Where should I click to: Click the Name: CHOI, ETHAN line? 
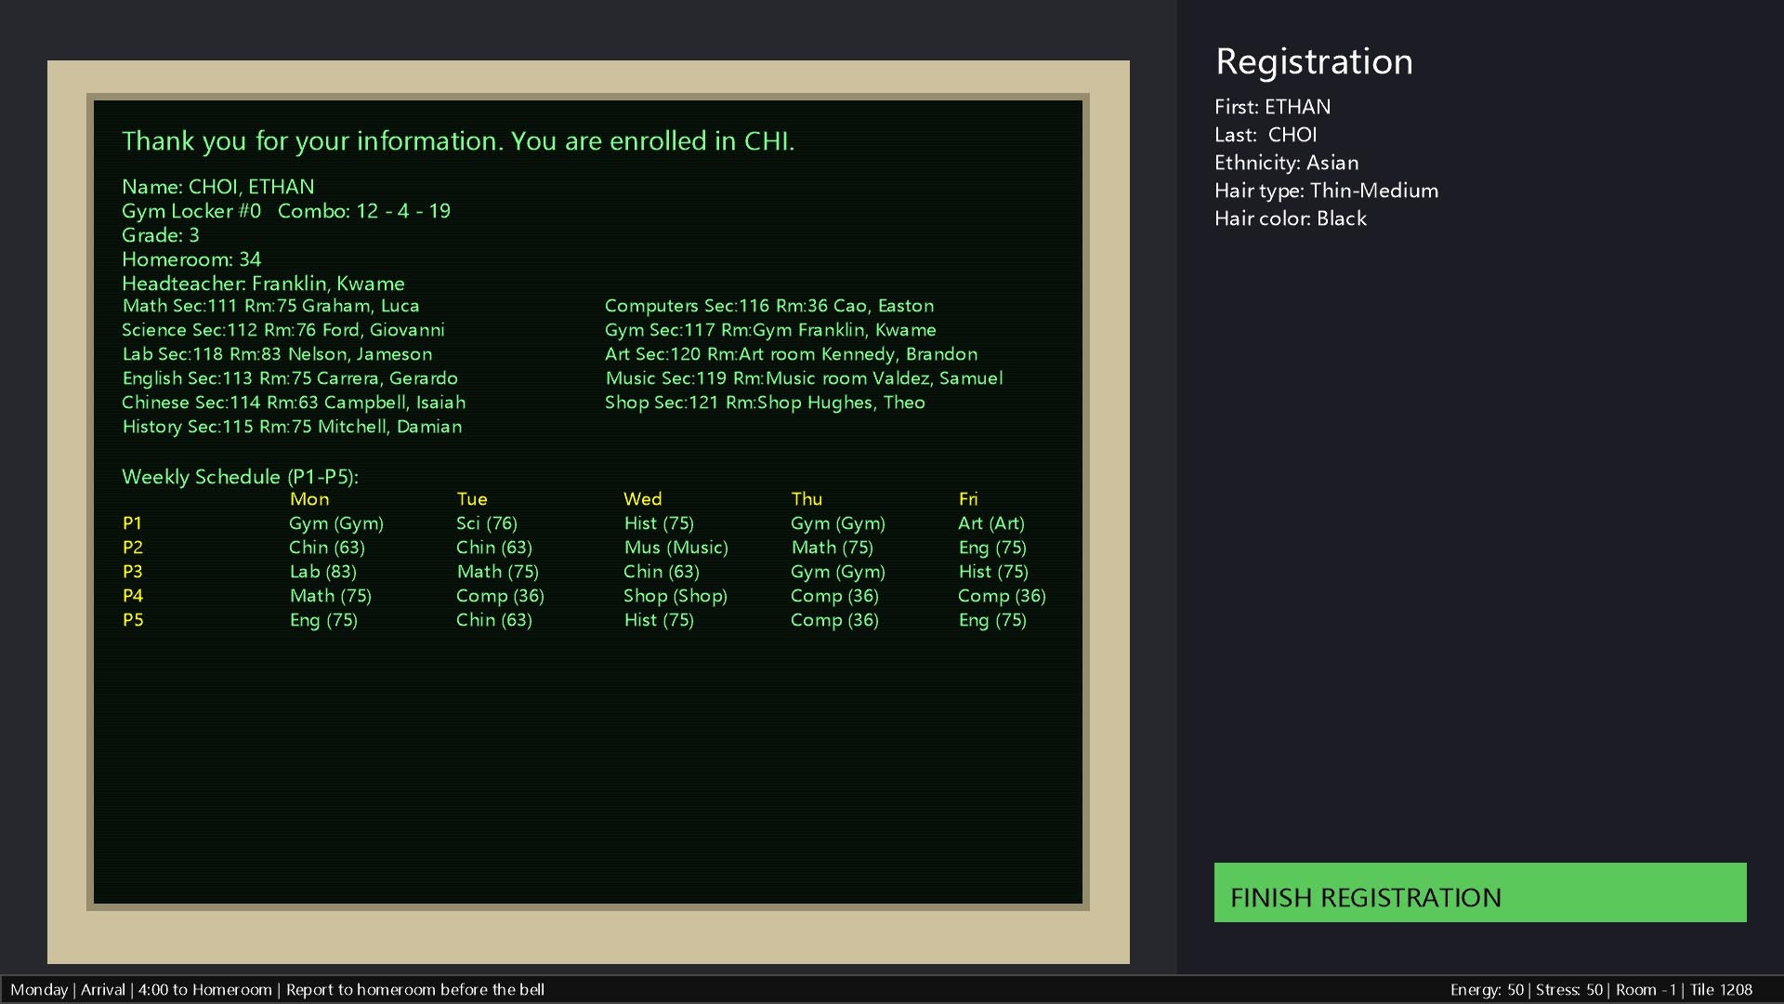[218, 187]
